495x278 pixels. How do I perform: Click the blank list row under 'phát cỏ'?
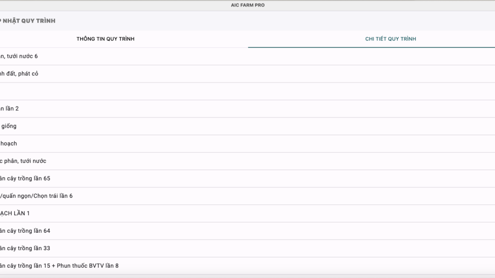pyautogui.click(x=94, y=91)
